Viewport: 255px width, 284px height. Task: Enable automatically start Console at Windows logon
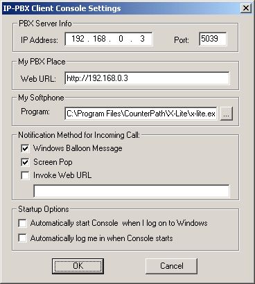pos(22,223)
